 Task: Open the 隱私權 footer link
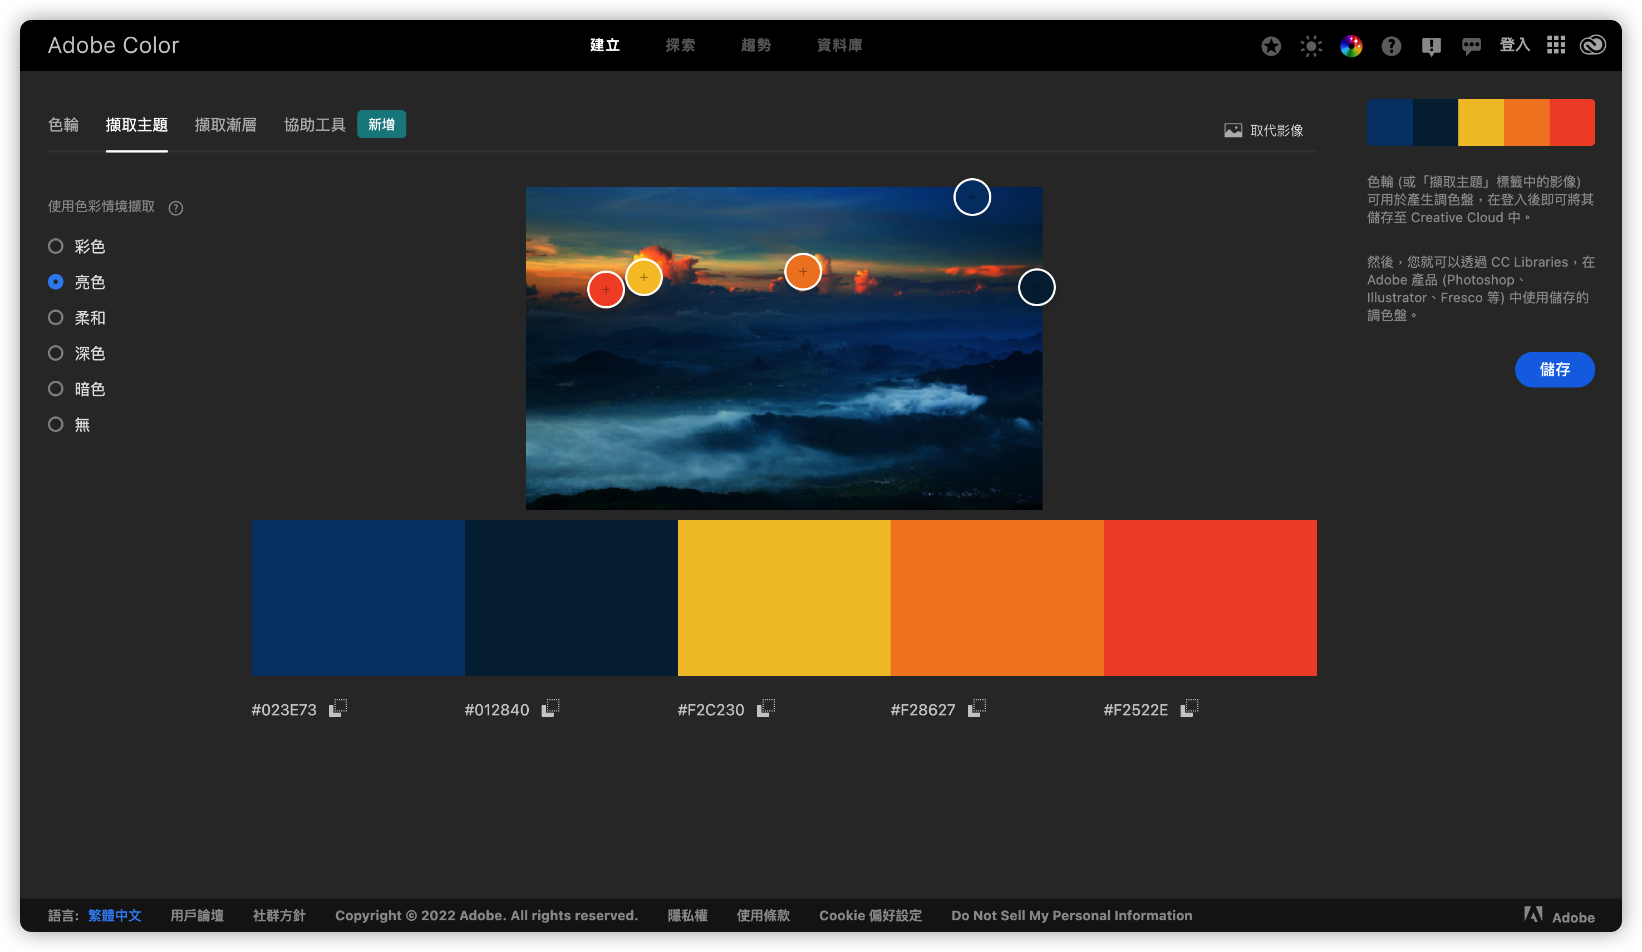687,915
